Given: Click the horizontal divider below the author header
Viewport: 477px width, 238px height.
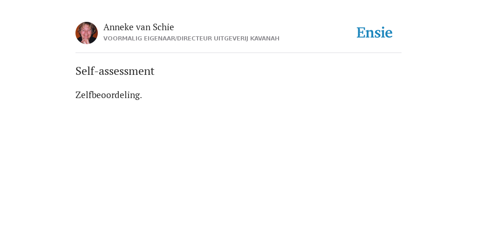Looking at the screenshot, I should click(238, 53).
